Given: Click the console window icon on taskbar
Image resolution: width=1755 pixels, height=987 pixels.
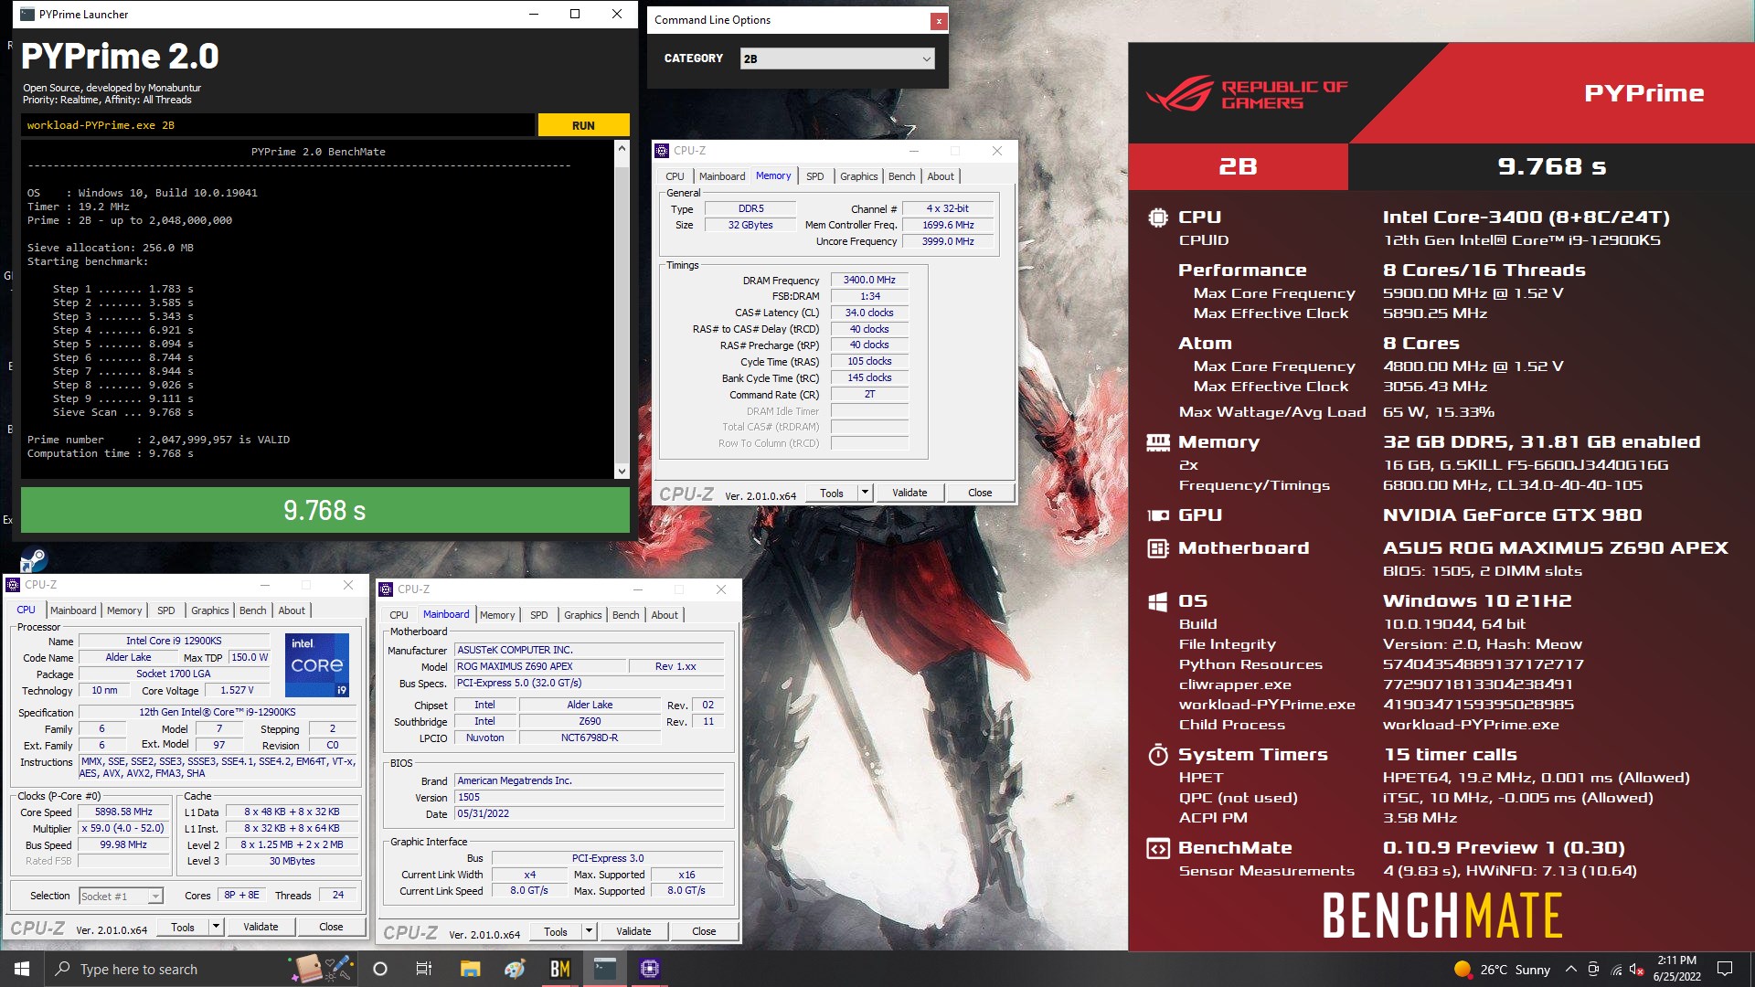Looking at the screenshot, I should pos(604,969).
